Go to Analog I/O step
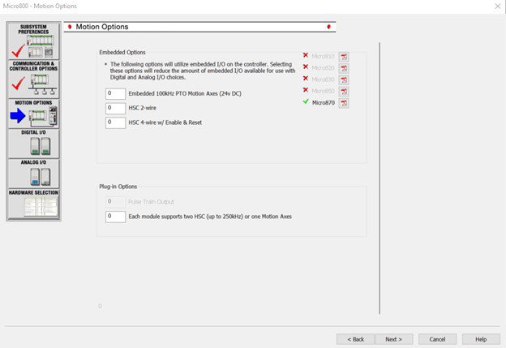Screen dimensions: 506x348 33,174
